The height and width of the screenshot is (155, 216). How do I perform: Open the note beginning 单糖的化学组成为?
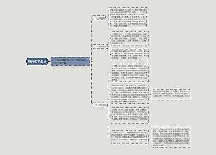[128, 18]
